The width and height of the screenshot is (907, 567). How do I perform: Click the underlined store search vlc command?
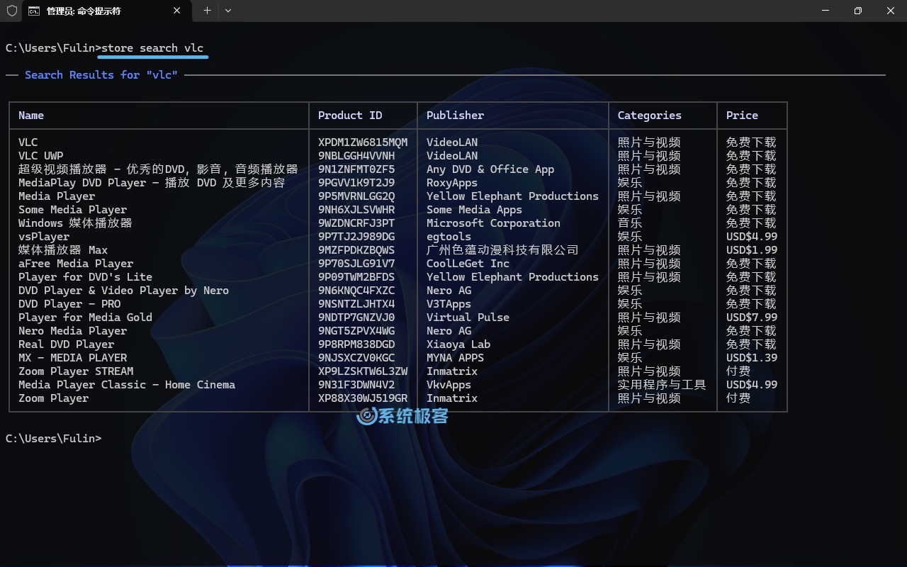click(x=152, y=47)
